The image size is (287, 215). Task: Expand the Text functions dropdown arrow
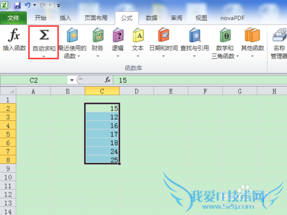pyautogui.click(x=138, y=56)
